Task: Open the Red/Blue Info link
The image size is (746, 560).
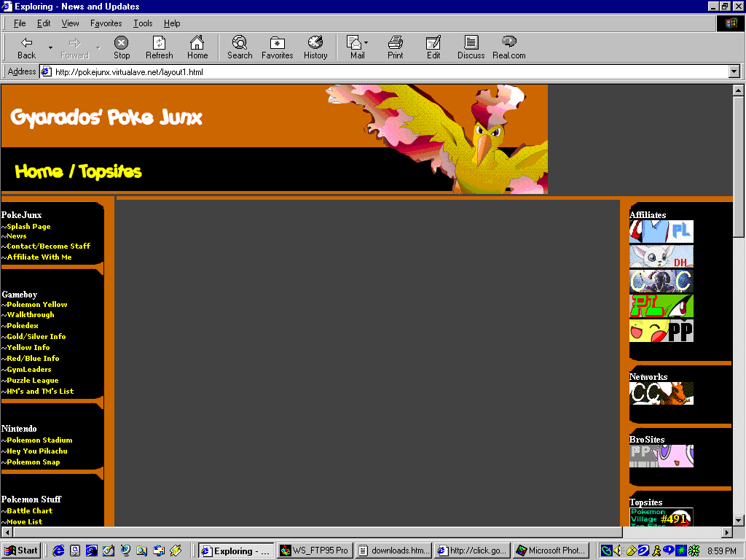Action: pyautogui.click(x=33, y=359)
